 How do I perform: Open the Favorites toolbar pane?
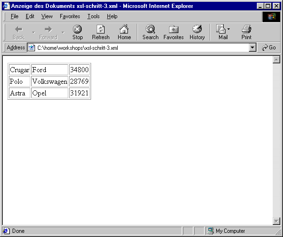(173, 32)
